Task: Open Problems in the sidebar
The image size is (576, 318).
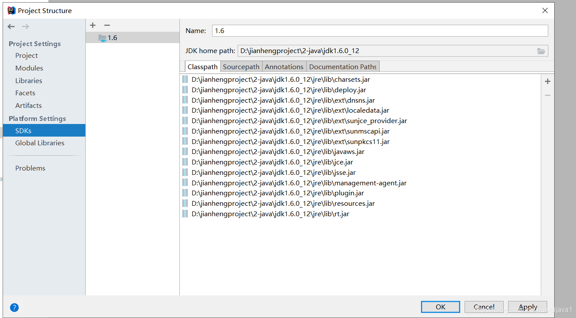Action: (30, 168)
